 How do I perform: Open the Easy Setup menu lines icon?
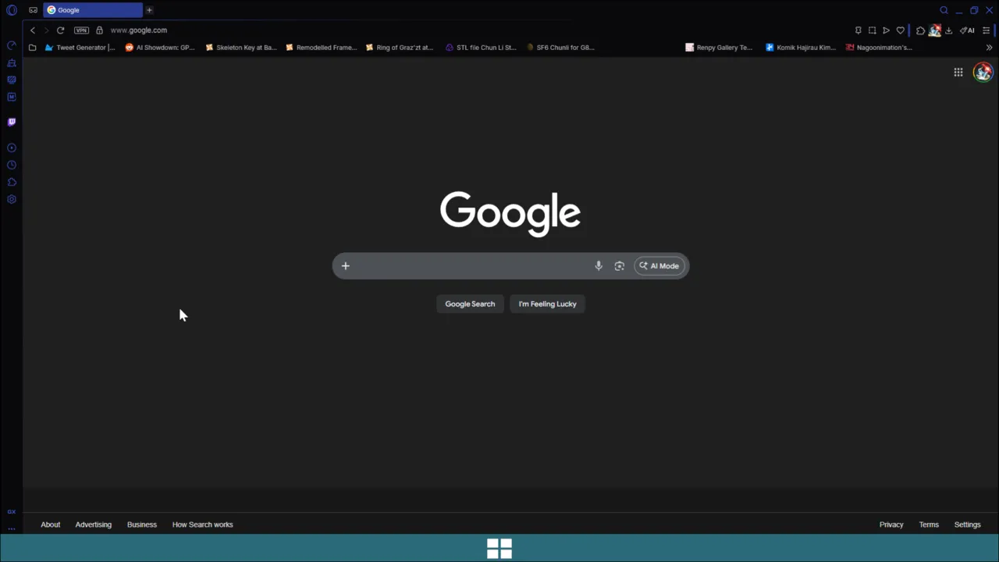pyautogui.click(x=987, y=30)
